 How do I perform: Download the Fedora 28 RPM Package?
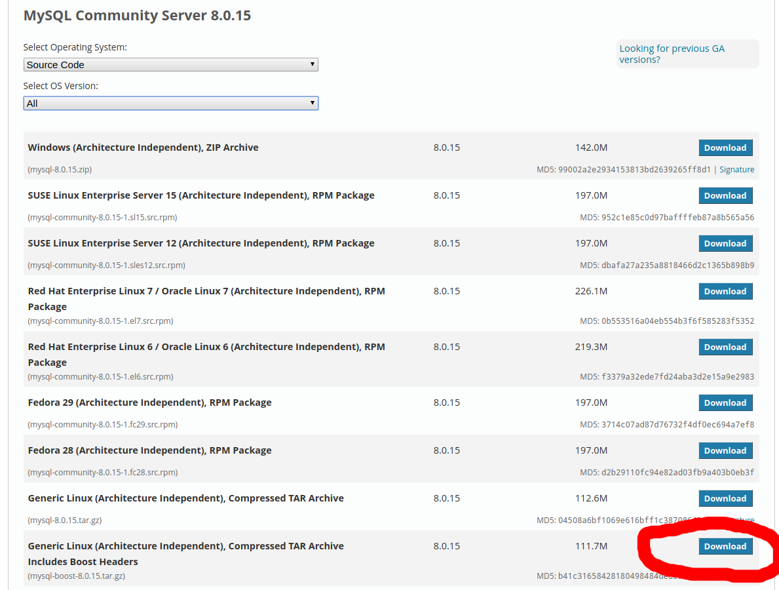coord(725,450)
